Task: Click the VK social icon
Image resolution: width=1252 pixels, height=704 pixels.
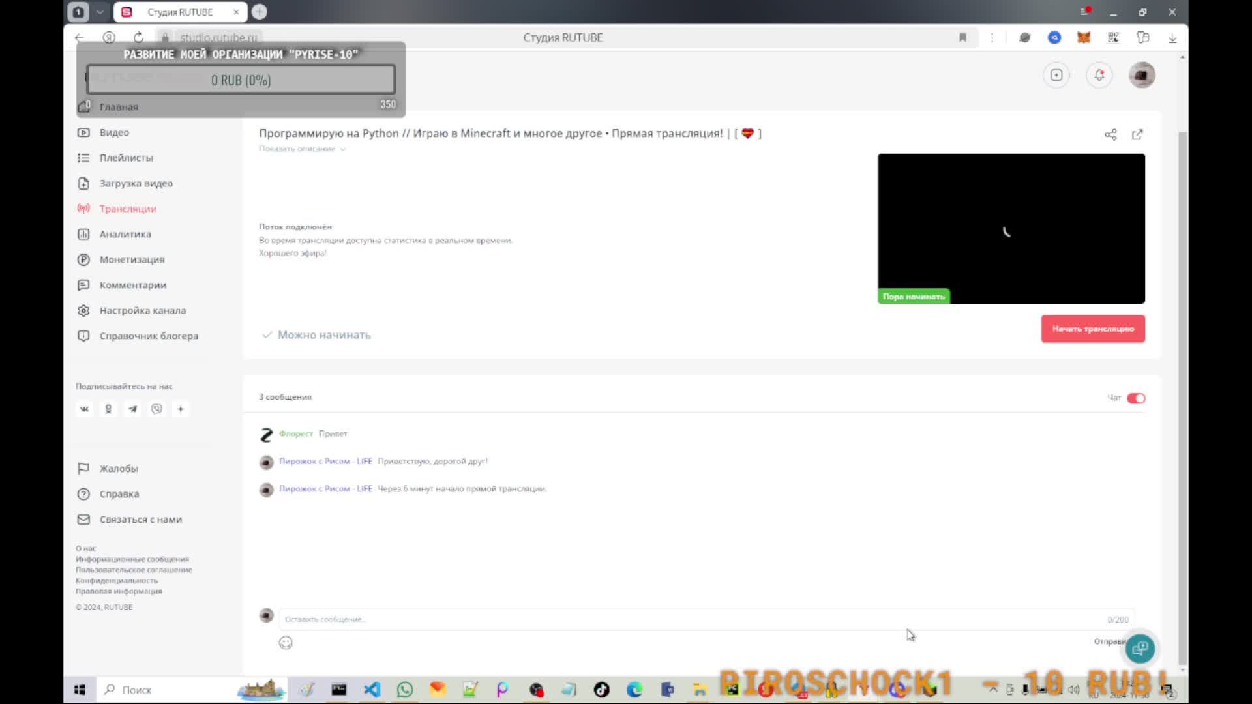Action: coord(84,409)
